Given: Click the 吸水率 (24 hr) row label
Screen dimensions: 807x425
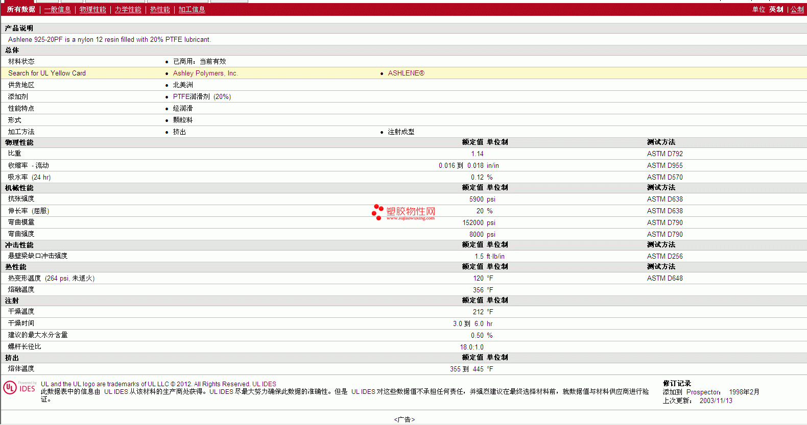Looking at the screenshot, I should coord(29,178).
